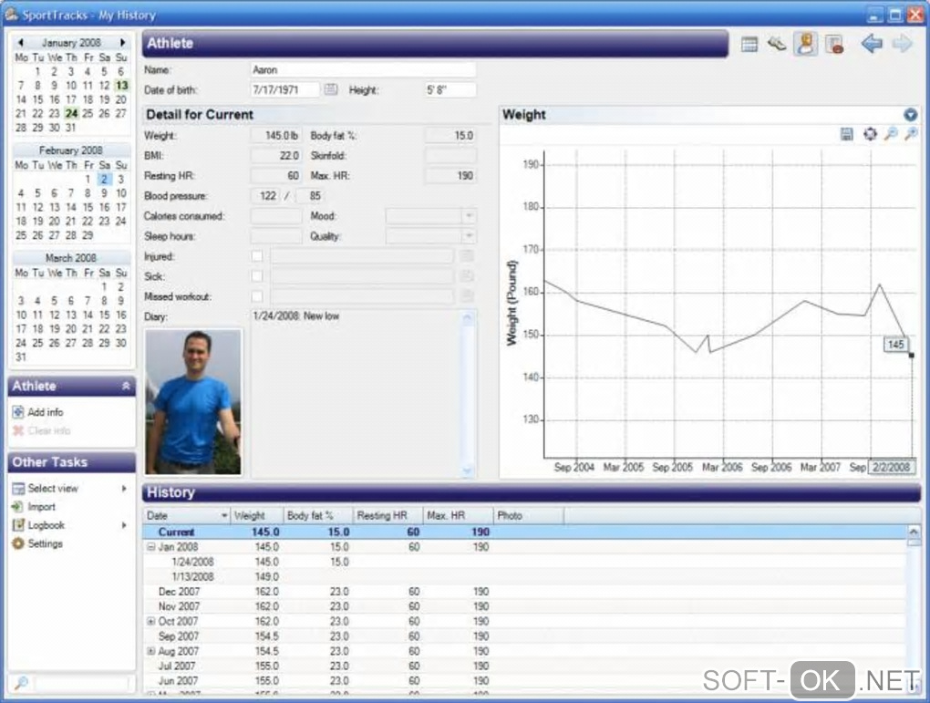Click the search magnifier icon
The image size is (930, 703).
pyautogui.click(x=21, y=683)
